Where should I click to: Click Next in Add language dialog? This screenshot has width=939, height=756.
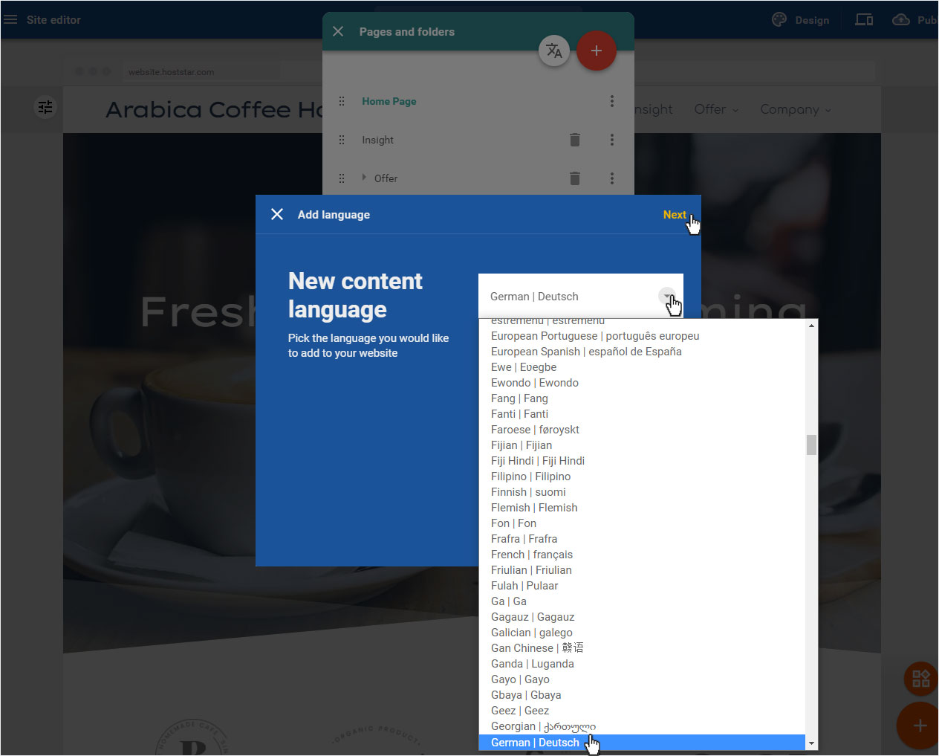(x=675, y=214)
